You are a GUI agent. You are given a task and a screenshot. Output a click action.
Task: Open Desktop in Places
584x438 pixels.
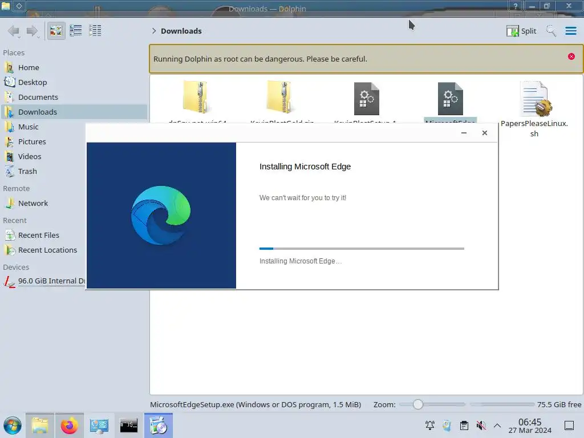(x=74, y=82)
